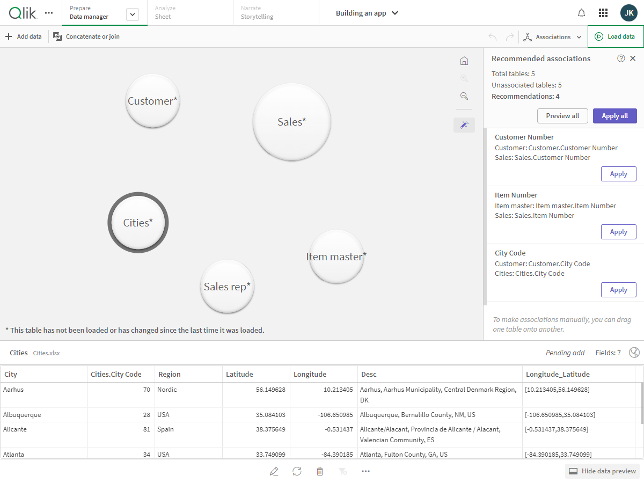Open the app launcher grid icon

pos(603,13)
